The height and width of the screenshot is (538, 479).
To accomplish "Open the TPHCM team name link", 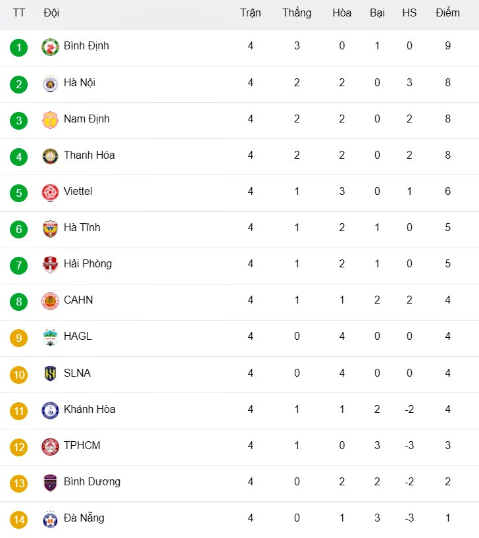I will 82,446.
